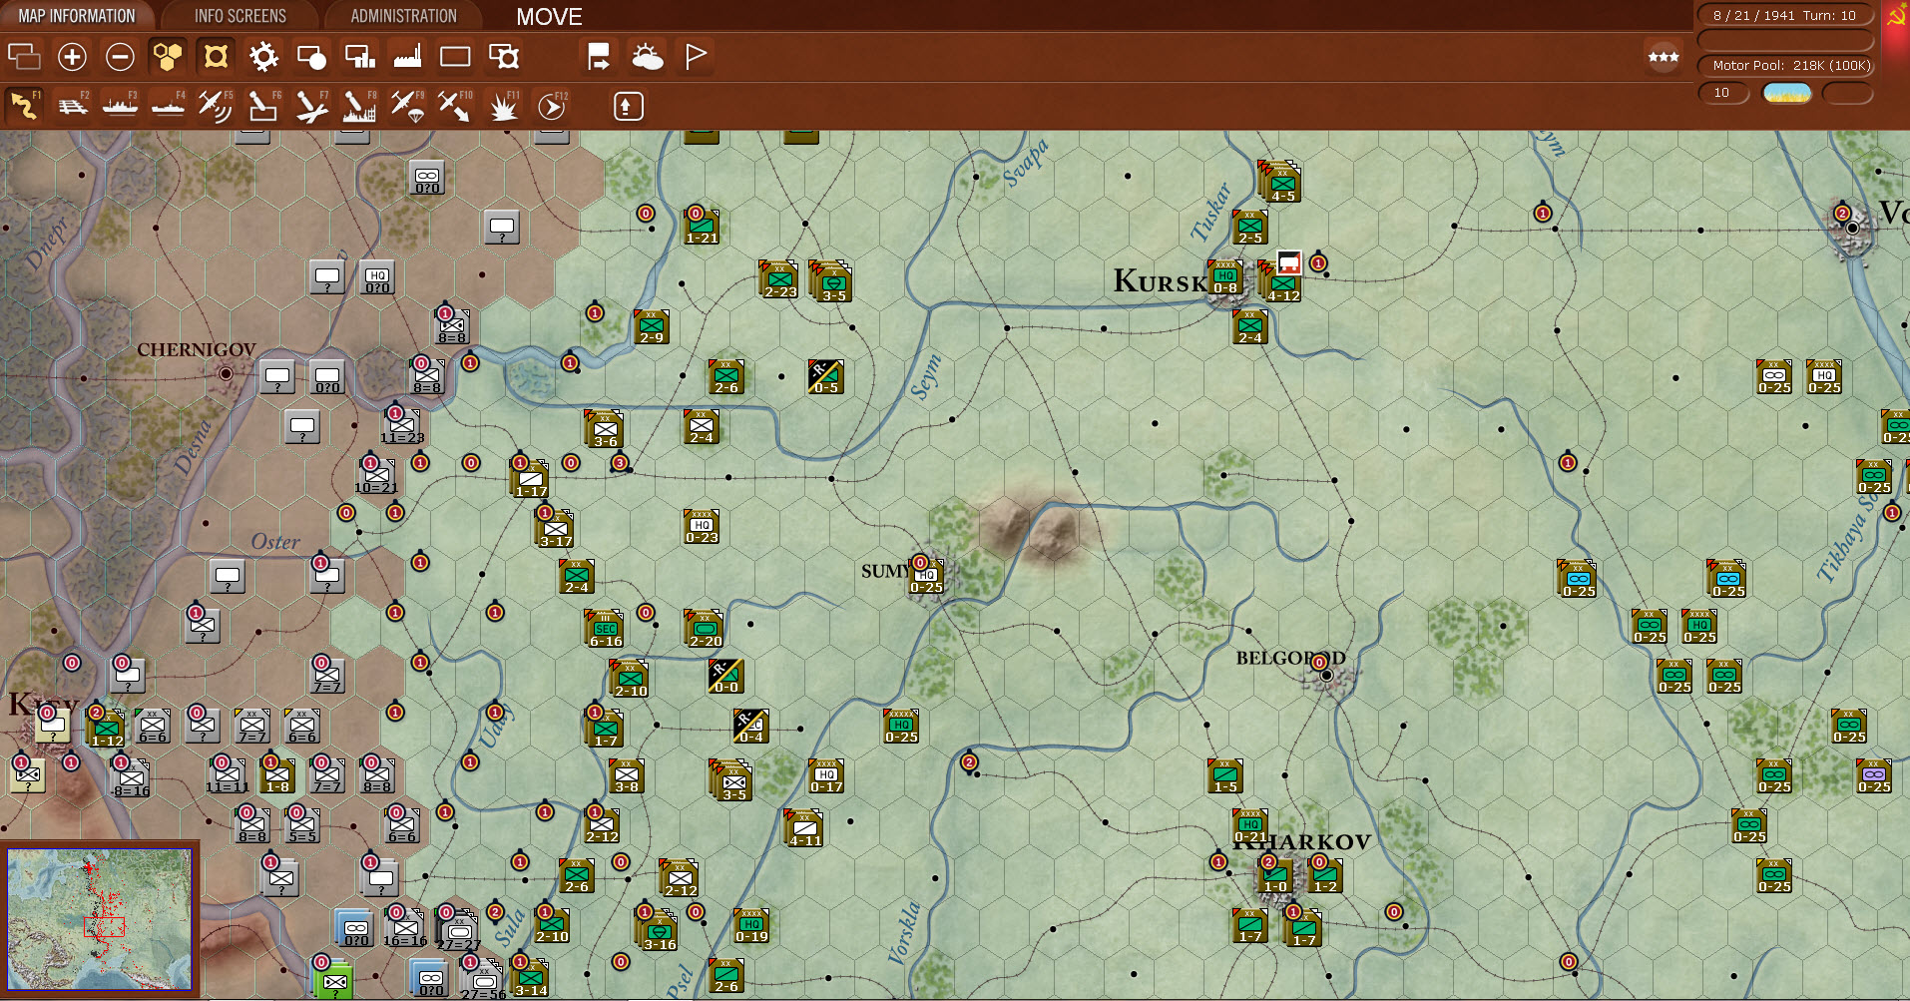The height and width of the screenshot is (1001, 1910).
Task: Zoom in the map with plus icon
Action: point(72,57)
